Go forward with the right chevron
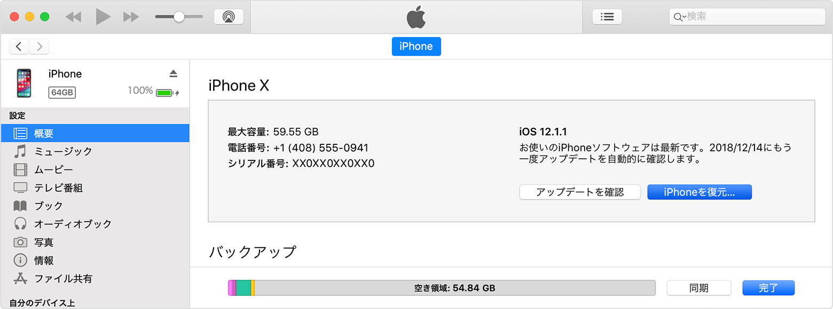The width and height of the screenshot is (833, 309). point(39,46)
